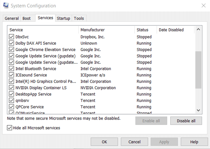
Task: Switch to the General tab
Action: pos(12,18)
